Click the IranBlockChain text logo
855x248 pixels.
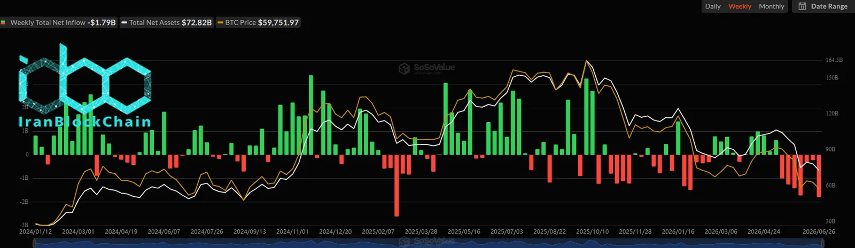tap(84, 122)
